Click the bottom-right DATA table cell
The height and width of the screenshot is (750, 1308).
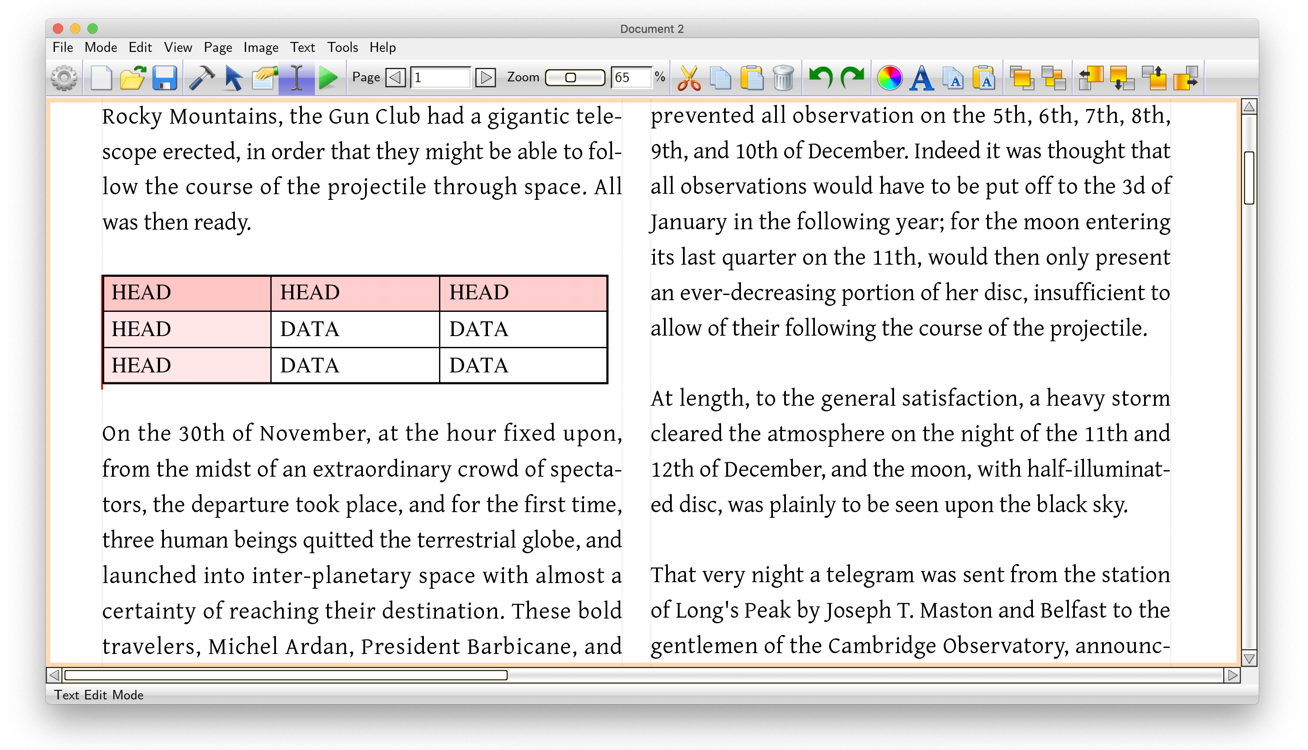(523, 366)
